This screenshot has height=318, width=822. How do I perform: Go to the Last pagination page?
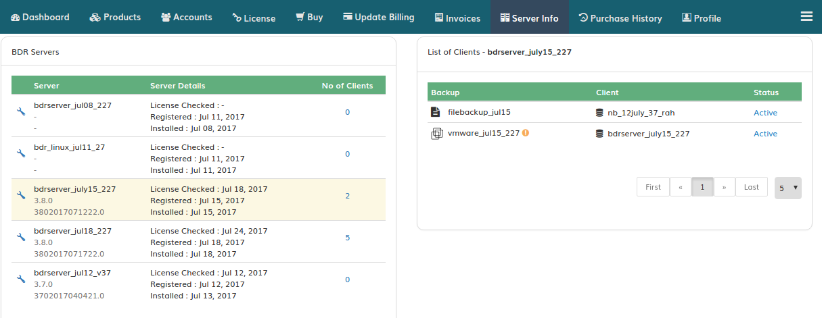(x=752, y=187)
